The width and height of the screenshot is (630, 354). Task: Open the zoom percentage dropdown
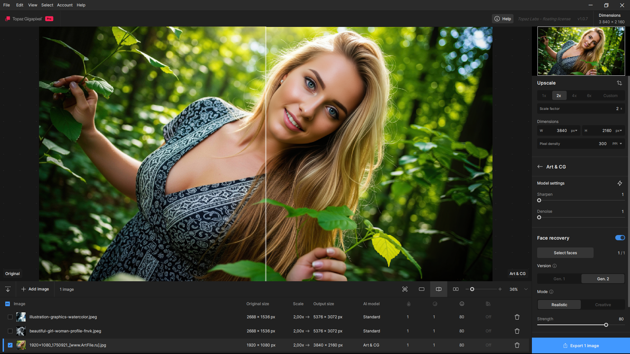tap(526, 289)
